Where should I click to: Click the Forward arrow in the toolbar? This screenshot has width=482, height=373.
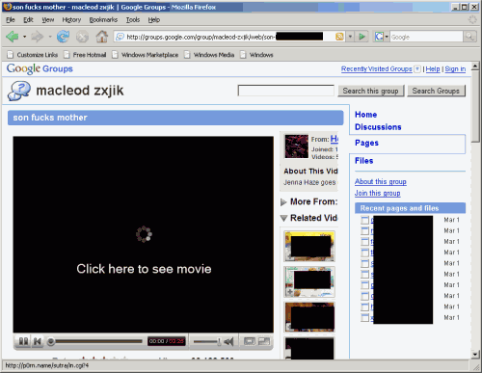pyautogui.click(x=37, y=37)
